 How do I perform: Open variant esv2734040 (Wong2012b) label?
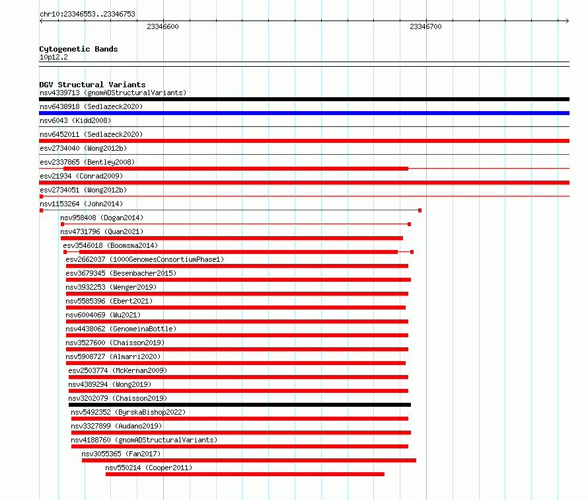(x=83, y=148)
